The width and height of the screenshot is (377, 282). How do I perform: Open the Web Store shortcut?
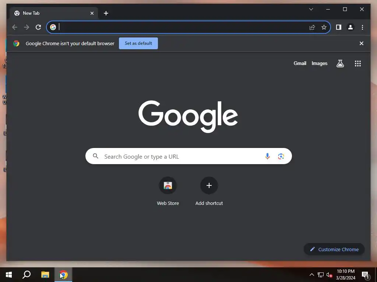coord(168,191)
